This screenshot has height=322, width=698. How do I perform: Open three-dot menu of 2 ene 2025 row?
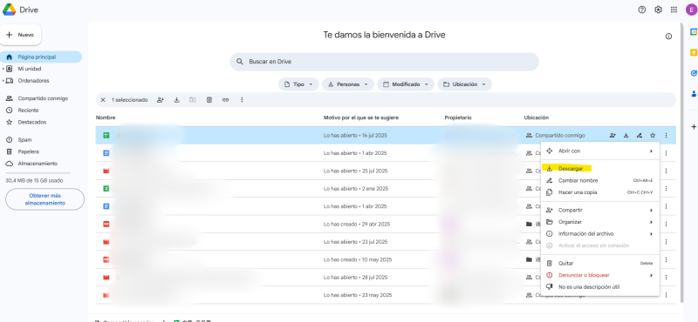(666, 189)
